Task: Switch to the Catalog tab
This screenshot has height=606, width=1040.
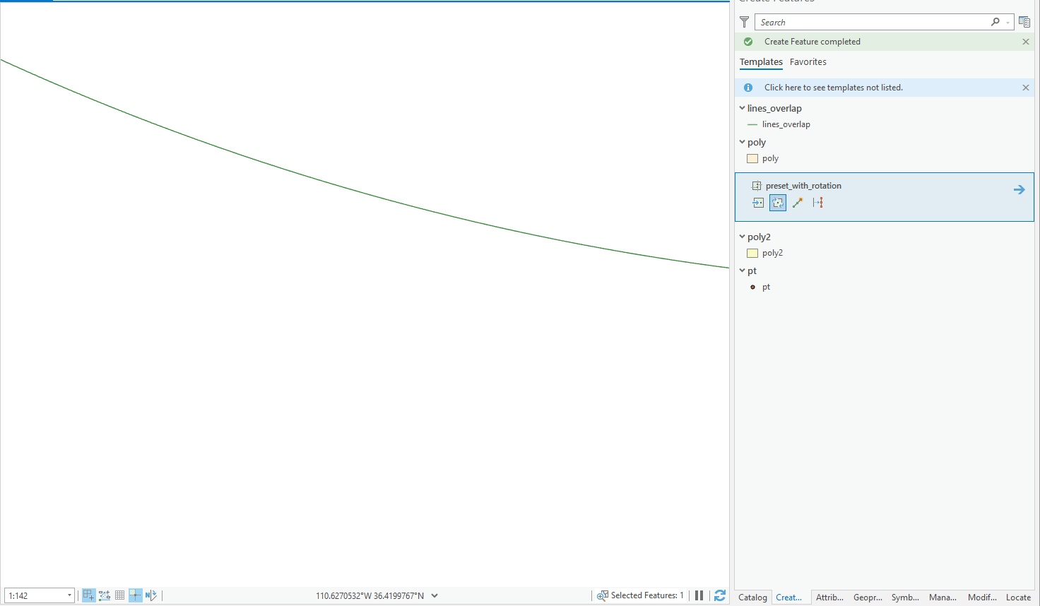Action: [752, 597]
